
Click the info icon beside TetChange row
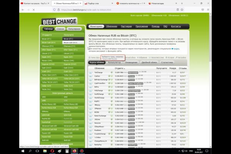[91, 72]
